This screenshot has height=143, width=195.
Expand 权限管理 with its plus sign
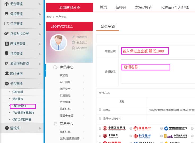coord(40,54)
